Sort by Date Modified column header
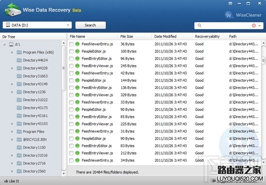The height and width of the screenshot is (185, 266). click(x=172, y=36)
